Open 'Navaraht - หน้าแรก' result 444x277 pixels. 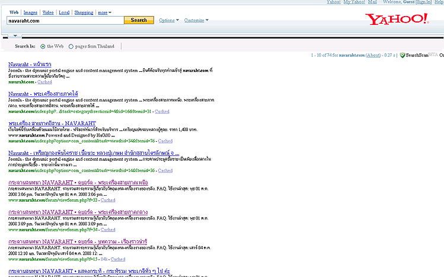click(30, 65)
